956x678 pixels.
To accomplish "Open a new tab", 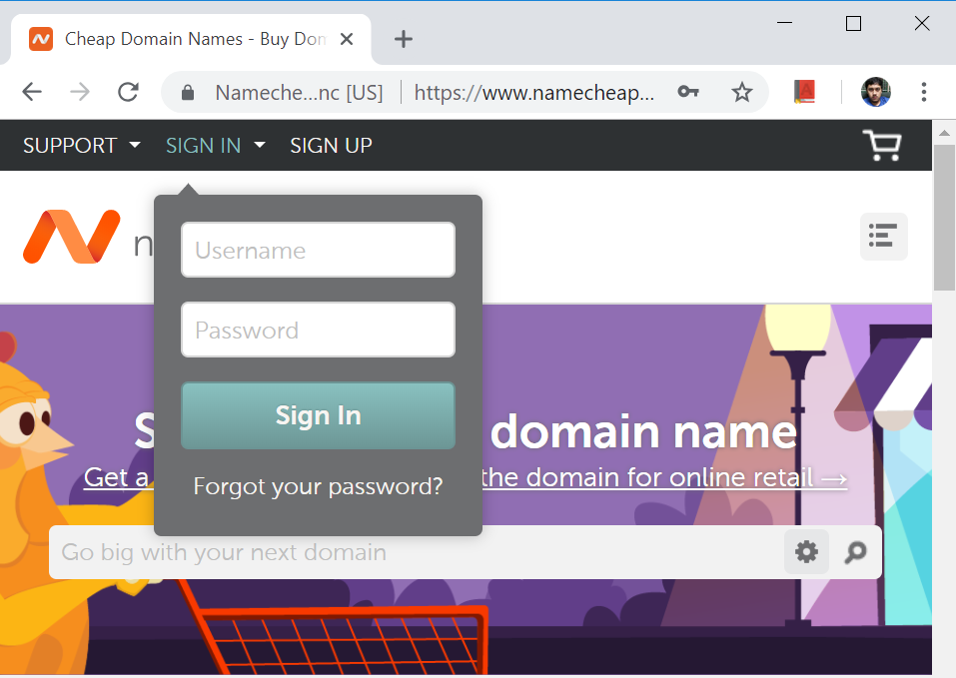I will click(403, 40).
